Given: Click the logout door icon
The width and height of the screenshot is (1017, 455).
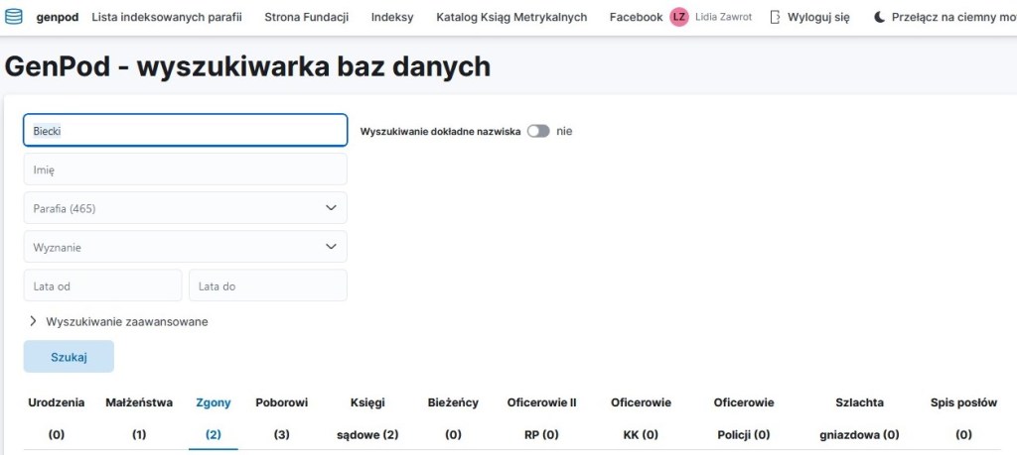Looking at the screenshot, I should (x=775, y=17).
